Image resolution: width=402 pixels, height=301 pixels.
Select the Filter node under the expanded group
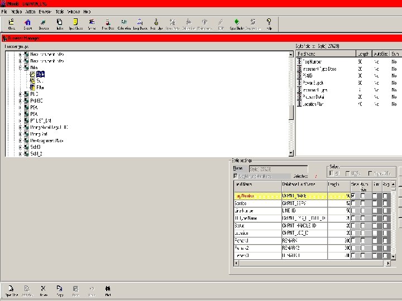[x=40, y=88]
